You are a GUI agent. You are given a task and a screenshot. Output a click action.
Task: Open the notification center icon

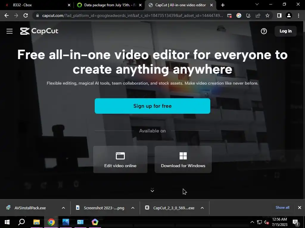296,222
